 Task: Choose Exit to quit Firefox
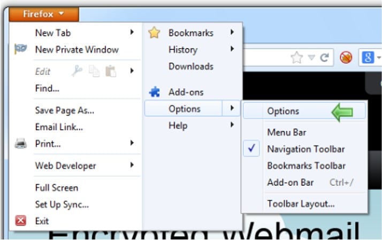tap(42, 221)
